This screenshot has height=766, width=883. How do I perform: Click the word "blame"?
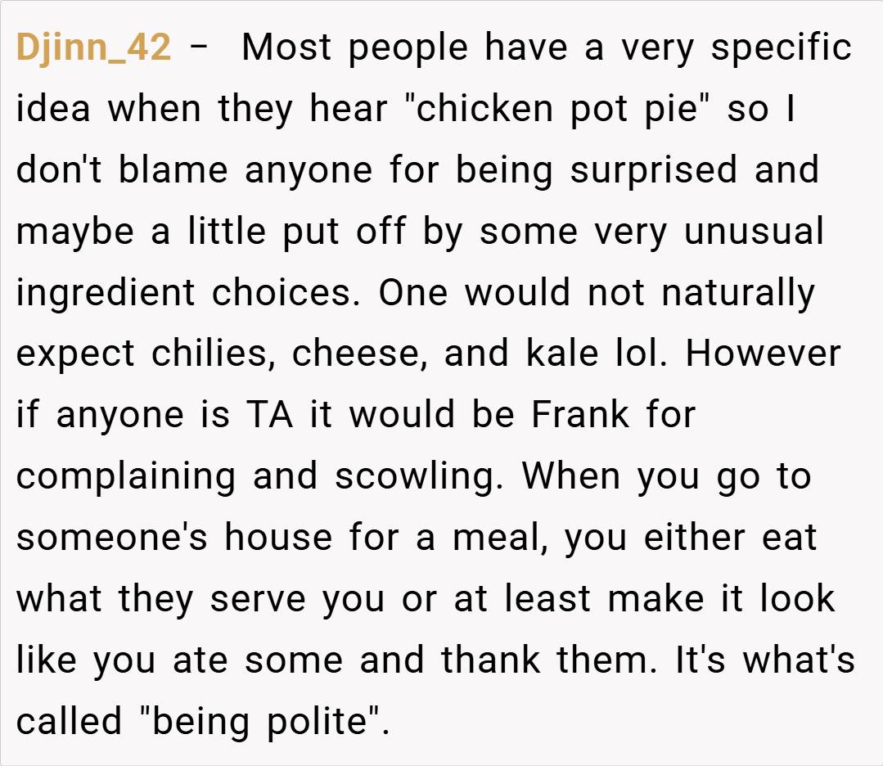click(x=173, y=170)
